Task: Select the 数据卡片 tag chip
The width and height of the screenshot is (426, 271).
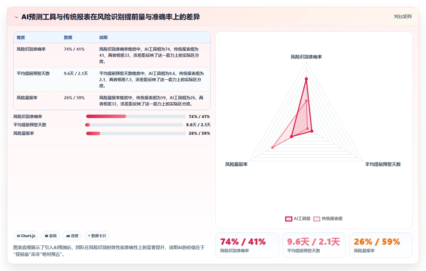Action: pyautogui.click(x=97, y=236)
